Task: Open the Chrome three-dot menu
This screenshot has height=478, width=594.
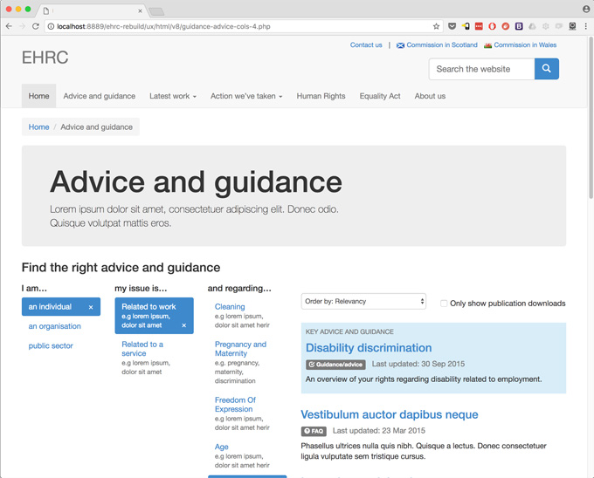Action: pyautogui.click(x=585, y=26)
